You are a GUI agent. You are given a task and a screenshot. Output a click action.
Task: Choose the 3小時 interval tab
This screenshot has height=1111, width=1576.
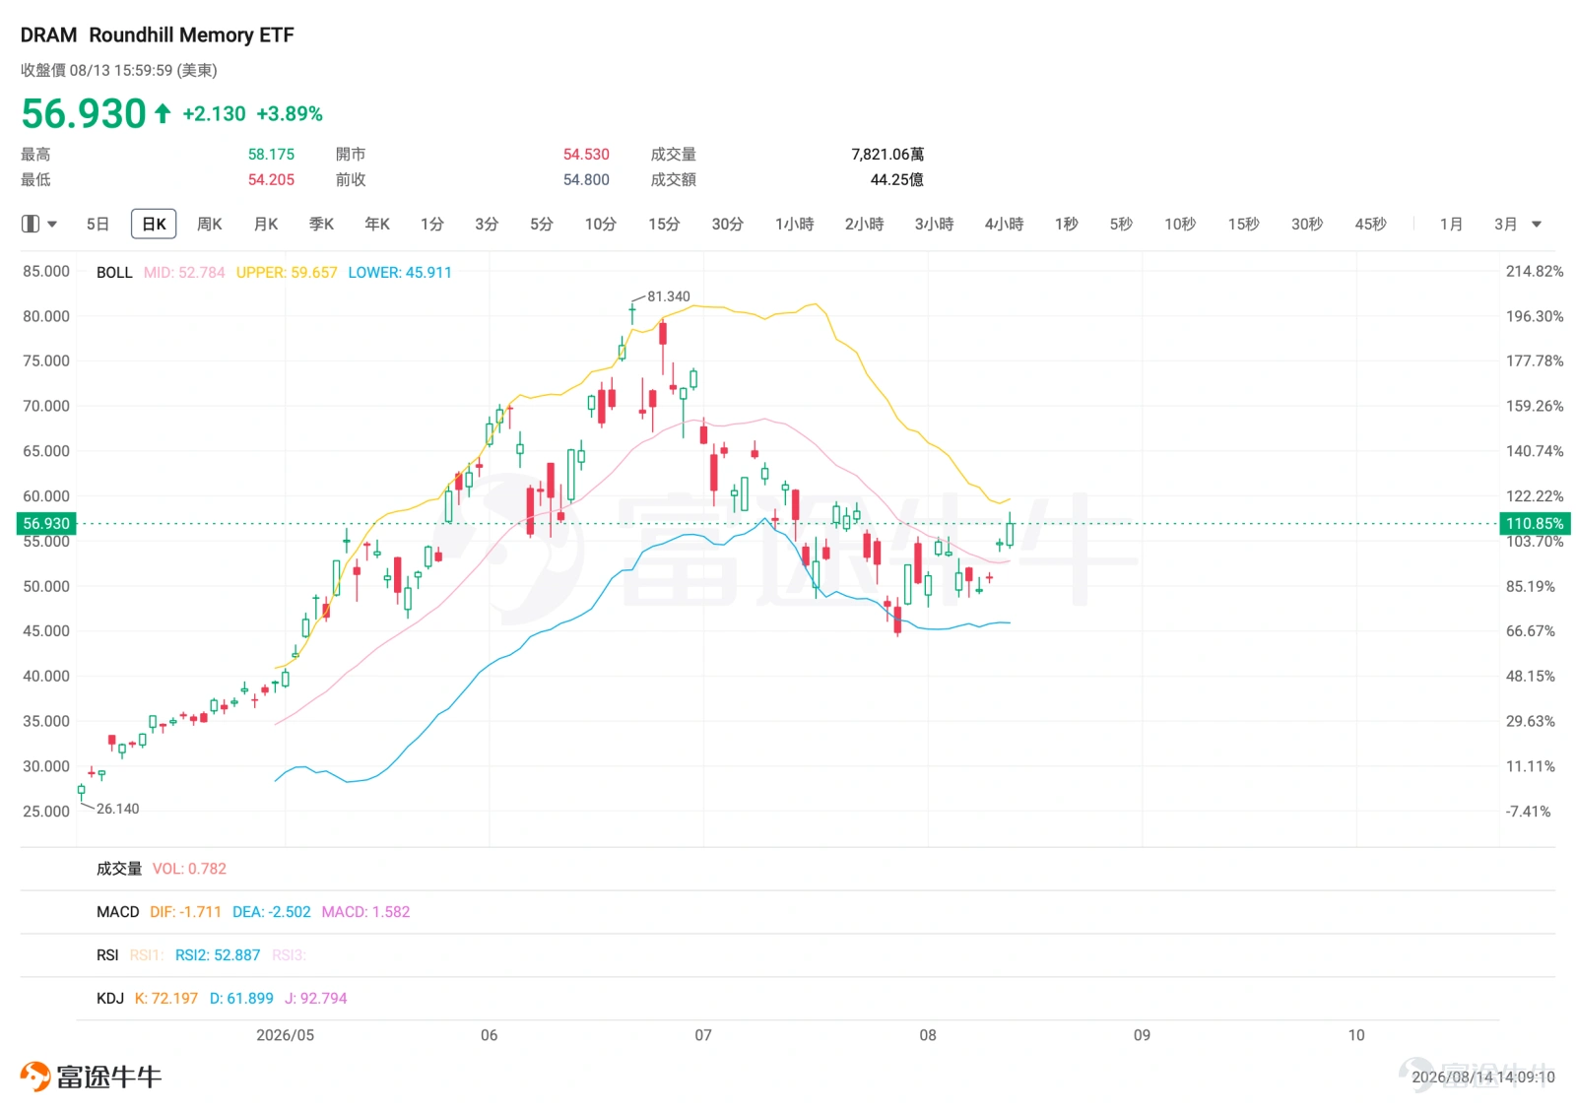coord(935,225)
